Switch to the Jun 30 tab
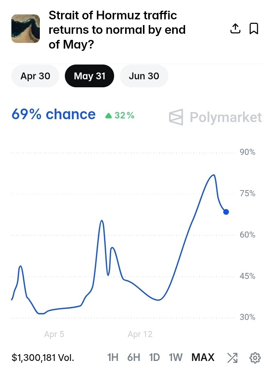This screenshot has width=273, height=375. pyautogui.click(x=144, y=76)
